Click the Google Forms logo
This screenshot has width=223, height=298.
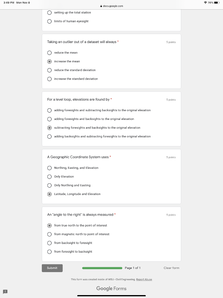click(x=111, y=288)
